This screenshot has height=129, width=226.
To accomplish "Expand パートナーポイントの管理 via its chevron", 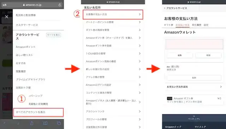I will coord(139,22).
